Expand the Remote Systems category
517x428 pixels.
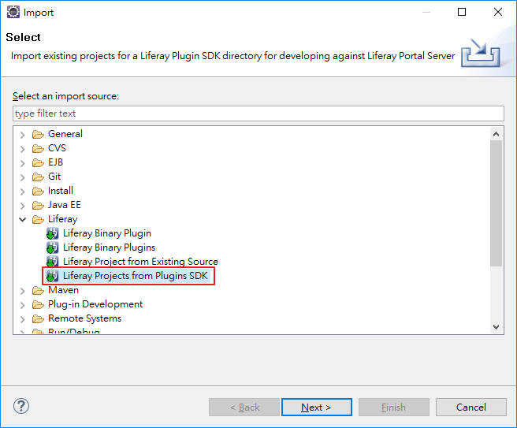(x=22, y=319)
